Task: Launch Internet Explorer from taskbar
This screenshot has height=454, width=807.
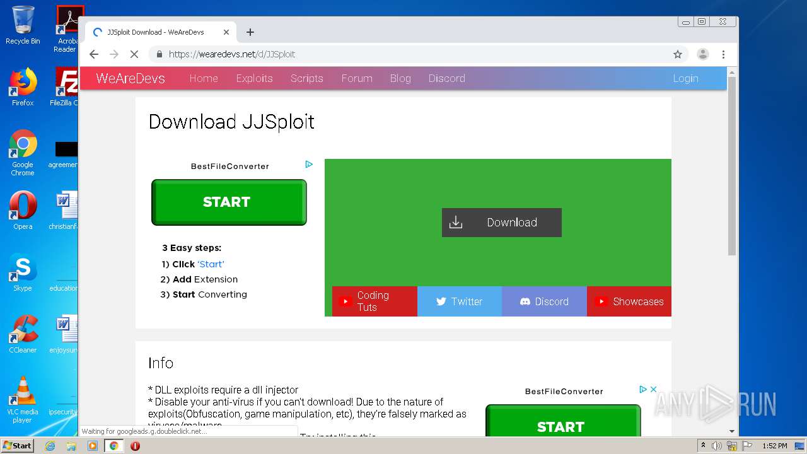Action: pyautogui.click(x=50, y=446)
